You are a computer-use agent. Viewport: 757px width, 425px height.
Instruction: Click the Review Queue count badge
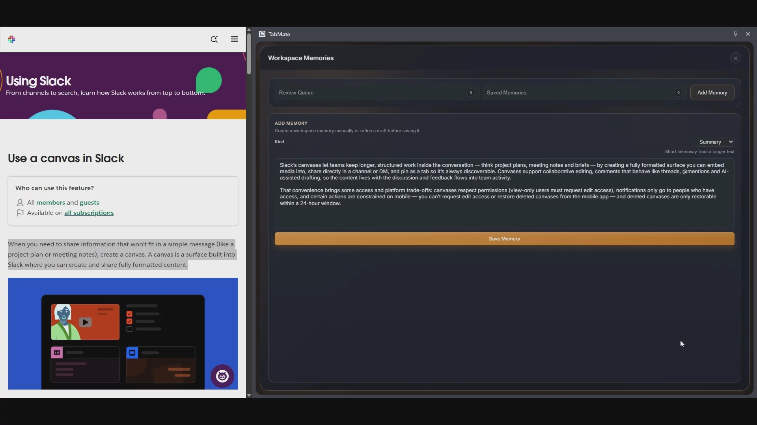click(x=470, y=93)
